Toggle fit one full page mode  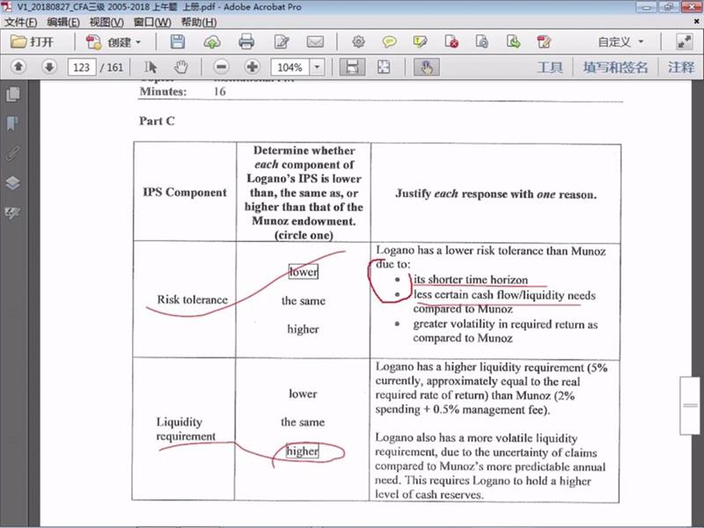(x=384, y=68)
